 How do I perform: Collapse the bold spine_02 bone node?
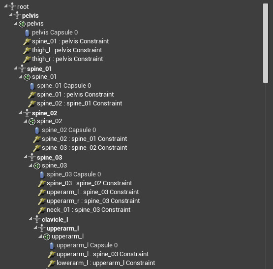click(x=21, y=112)
